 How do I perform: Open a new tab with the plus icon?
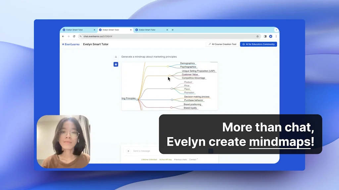[172, 30]
